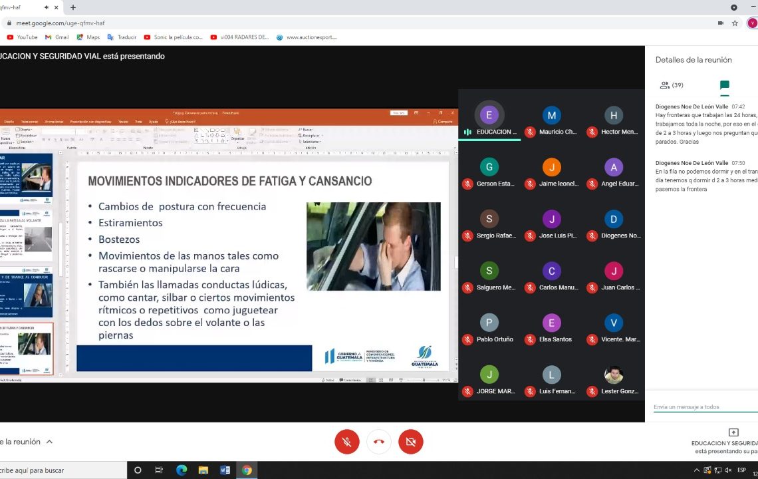This screenshot has height=479, width=758.
Task: Click the presentation screen-share icon
Action: pos(733,432)
